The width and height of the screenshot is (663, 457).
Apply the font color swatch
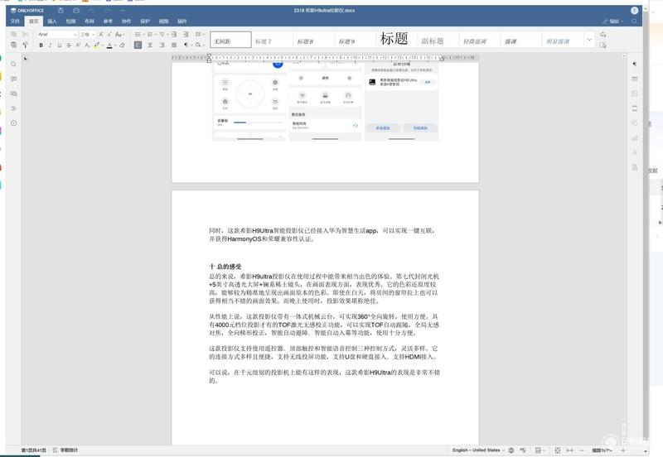[x=109, y=45]
